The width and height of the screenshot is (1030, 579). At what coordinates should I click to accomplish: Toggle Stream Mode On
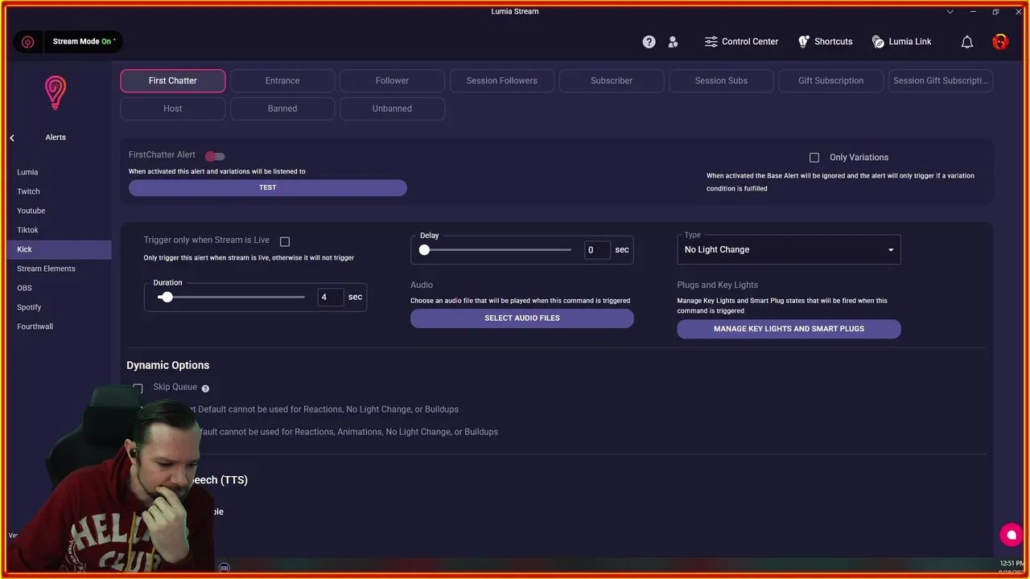(x=84, y=42)
